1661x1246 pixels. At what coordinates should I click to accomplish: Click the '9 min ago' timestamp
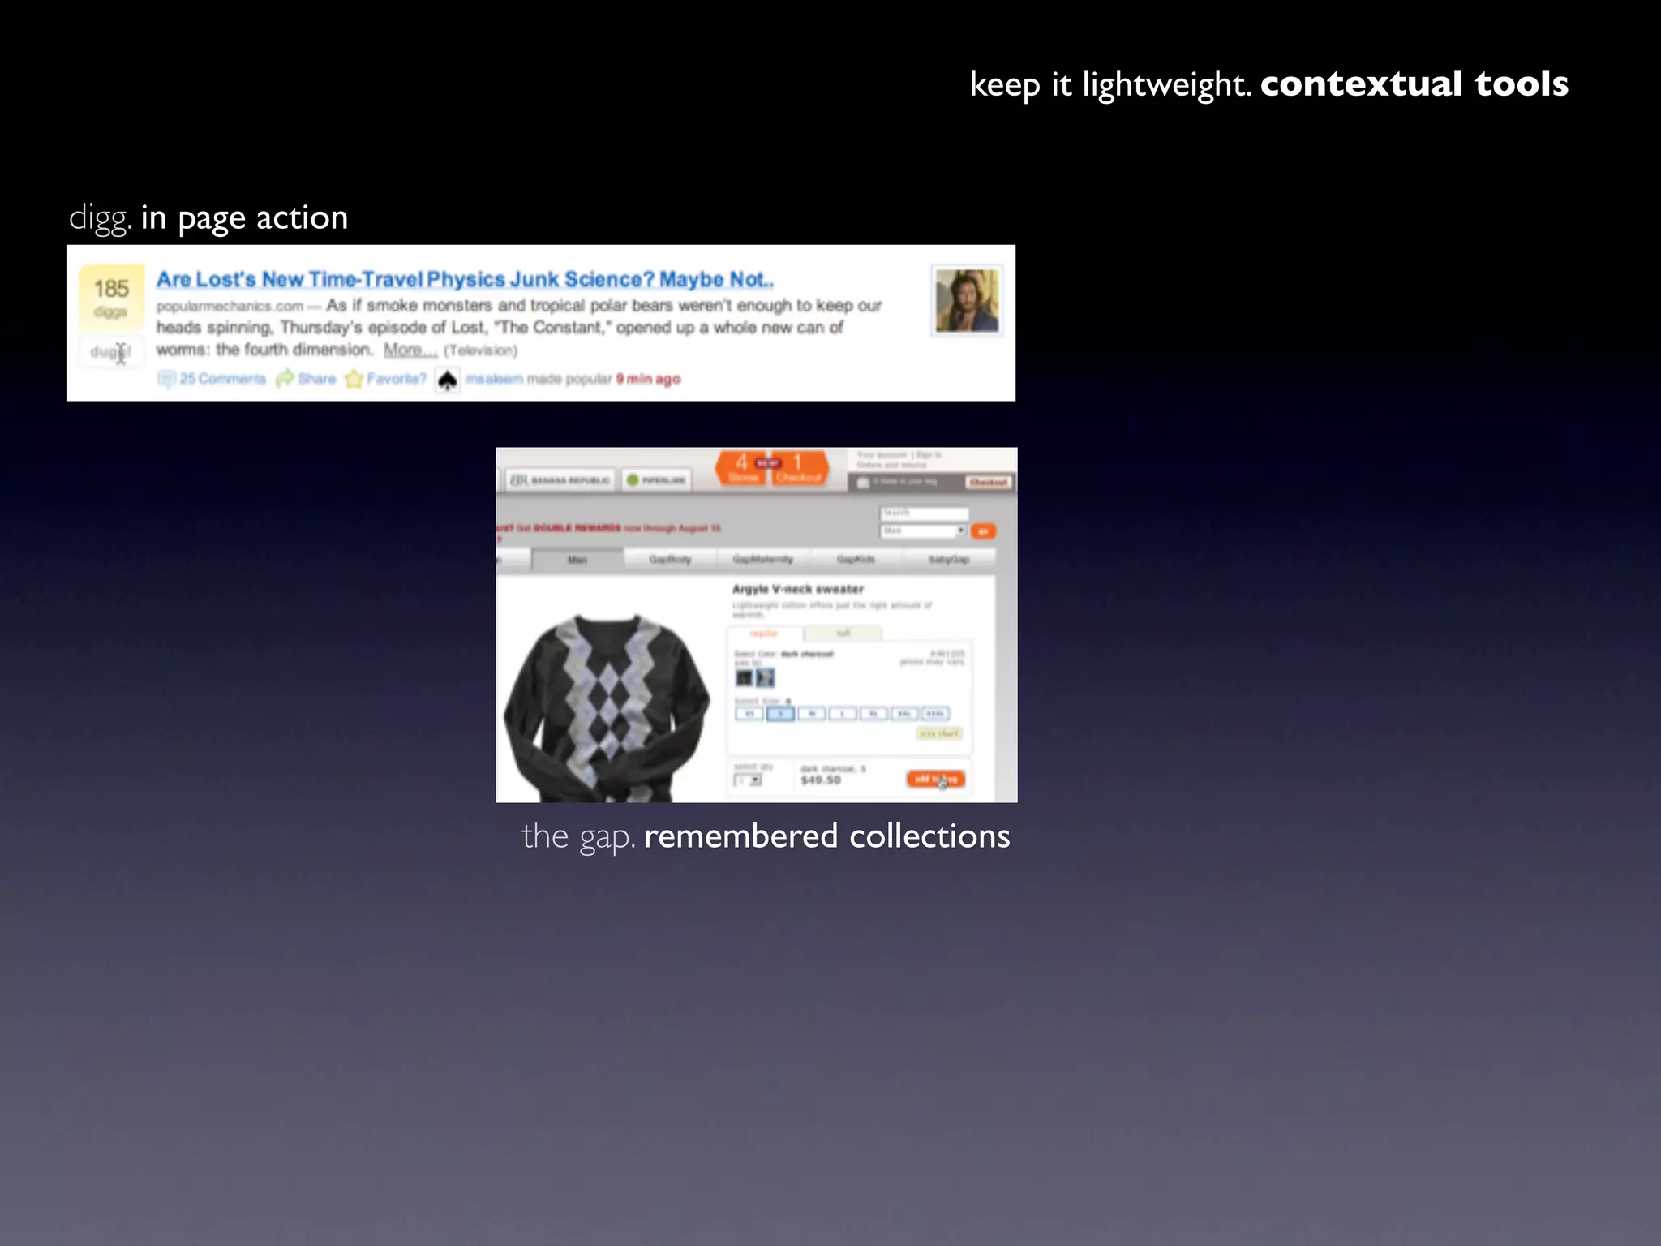point(649,379)
